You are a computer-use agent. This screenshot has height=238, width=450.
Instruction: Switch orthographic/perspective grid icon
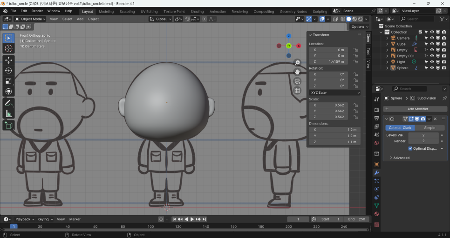[297, 91]
